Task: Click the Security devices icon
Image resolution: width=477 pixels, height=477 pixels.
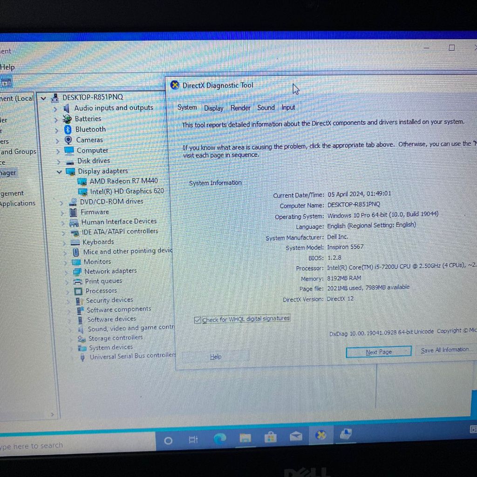Action: tap(79, 301)
